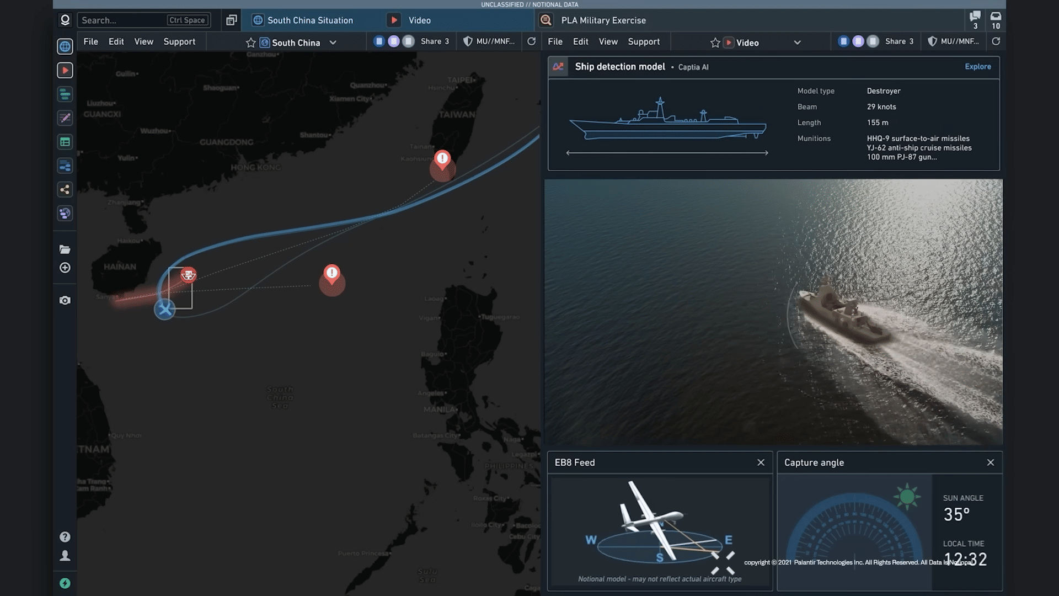Open MU//MNF classification selector in map pane
The width and height of the screenshot is (1059, 596).
[489, 41]
